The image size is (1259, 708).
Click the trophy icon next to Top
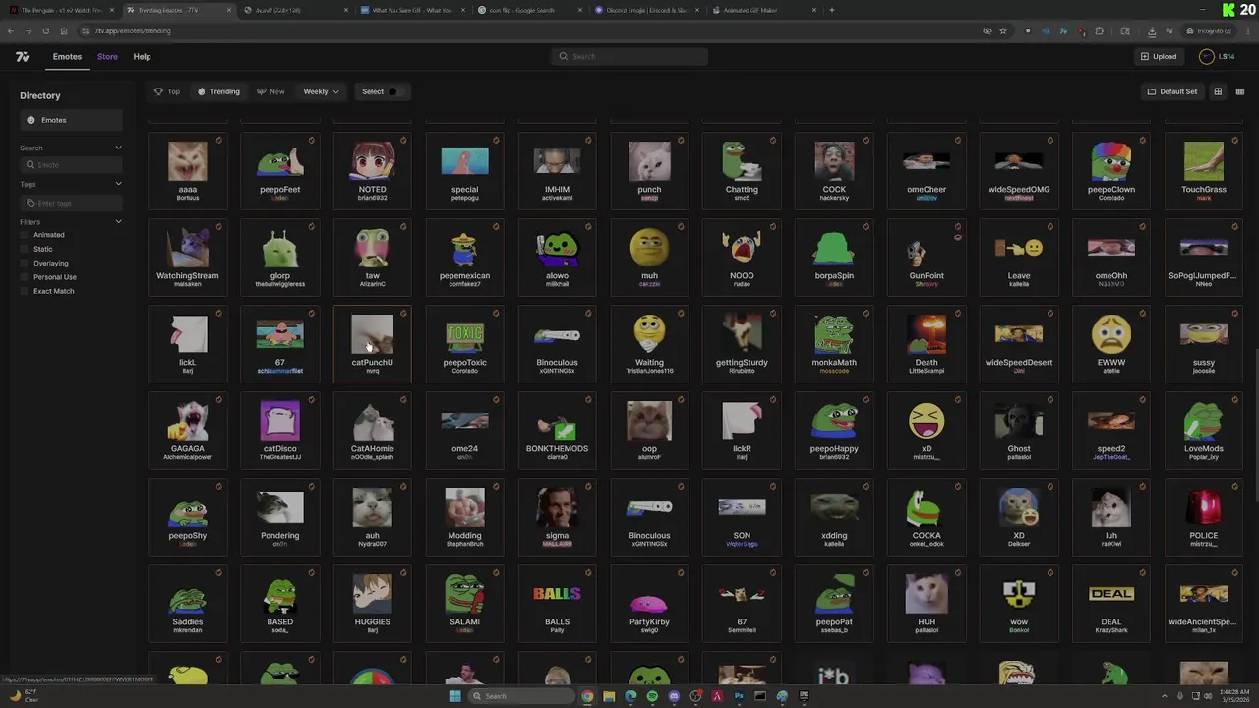(x=158, y=91)
